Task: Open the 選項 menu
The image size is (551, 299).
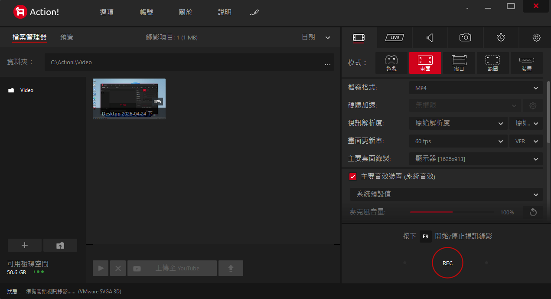Action: (x=107, y=12)
